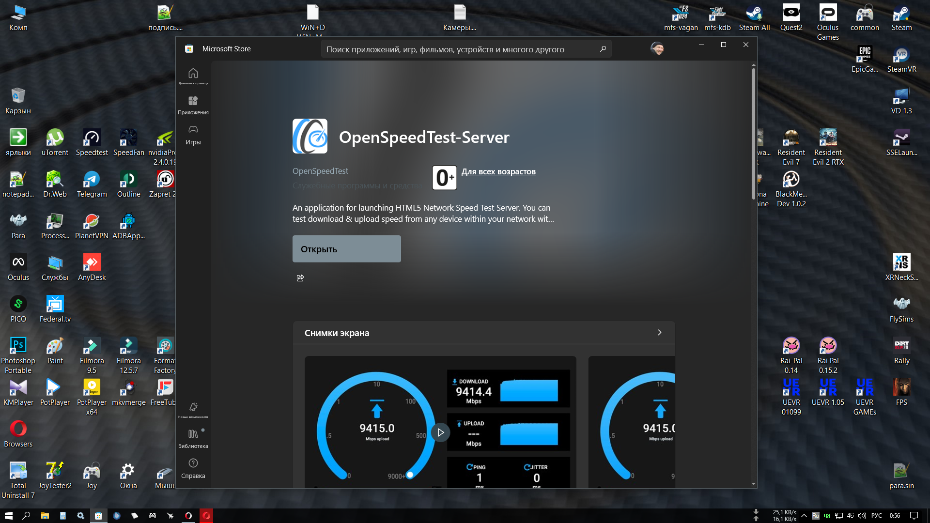The width and height of the screenshot is (930, 523).
Task: Select the Speedtest desktop shortcut
Action: tap(92, 143)
